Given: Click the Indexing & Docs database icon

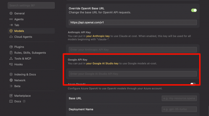Looking at the screenshot, I should pyautogui.click(x=11, y=74).
